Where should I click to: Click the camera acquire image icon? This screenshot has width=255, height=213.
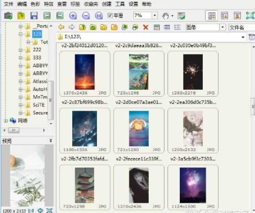pos(8,16)
